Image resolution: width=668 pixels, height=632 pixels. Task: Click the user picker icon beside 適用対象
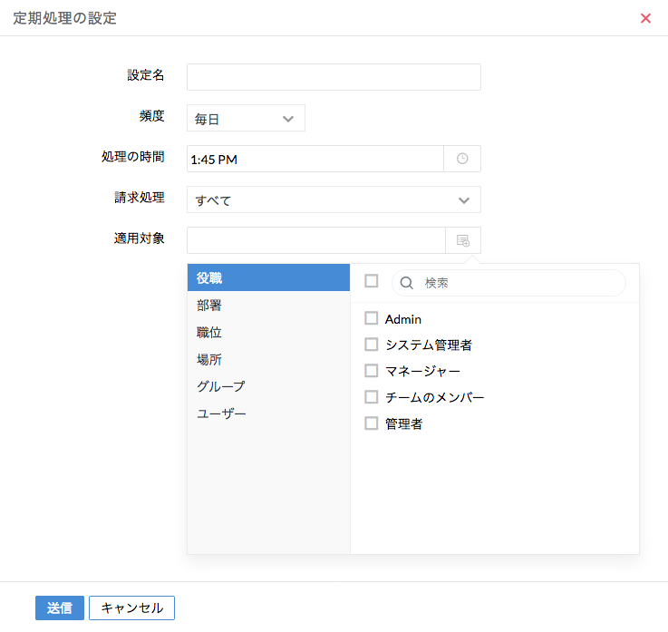point(462,240)
